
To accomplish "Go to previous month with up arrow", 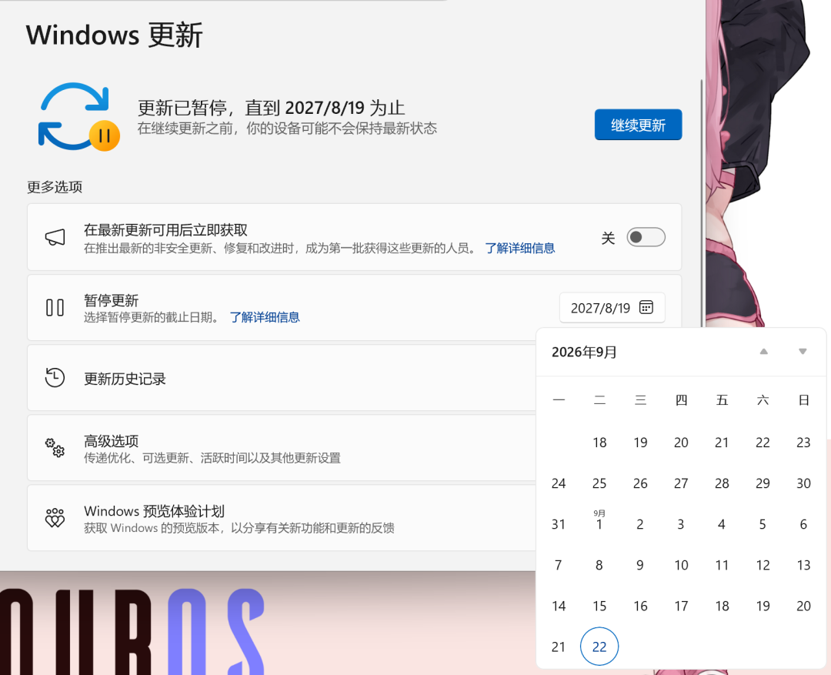I will (764, 352).
